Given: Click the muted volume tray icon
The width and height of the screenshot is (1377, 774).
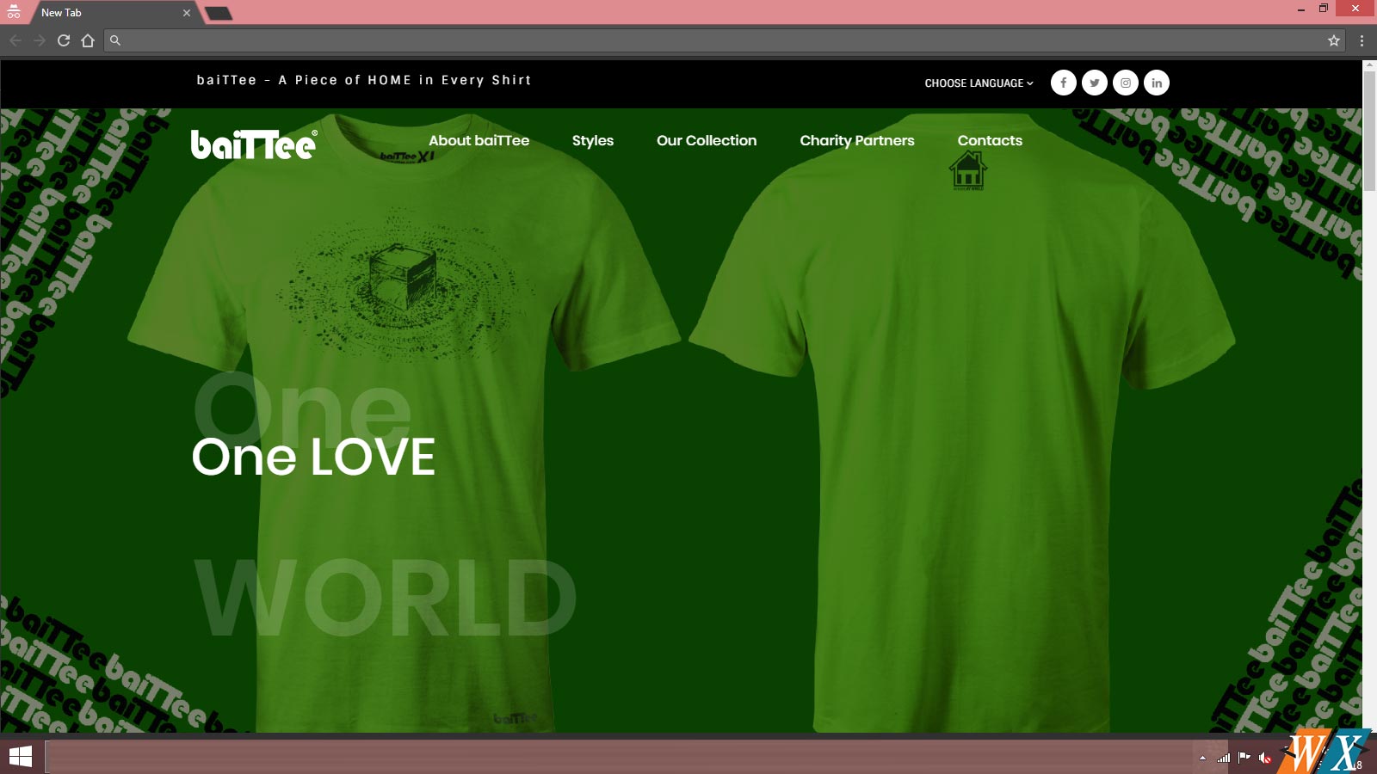Looking at the screenshot, I should coord(1265,758).
